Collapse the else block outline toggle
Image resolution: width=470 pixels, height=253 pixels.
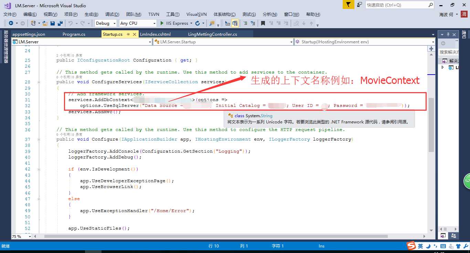click(x=39, y=199)
